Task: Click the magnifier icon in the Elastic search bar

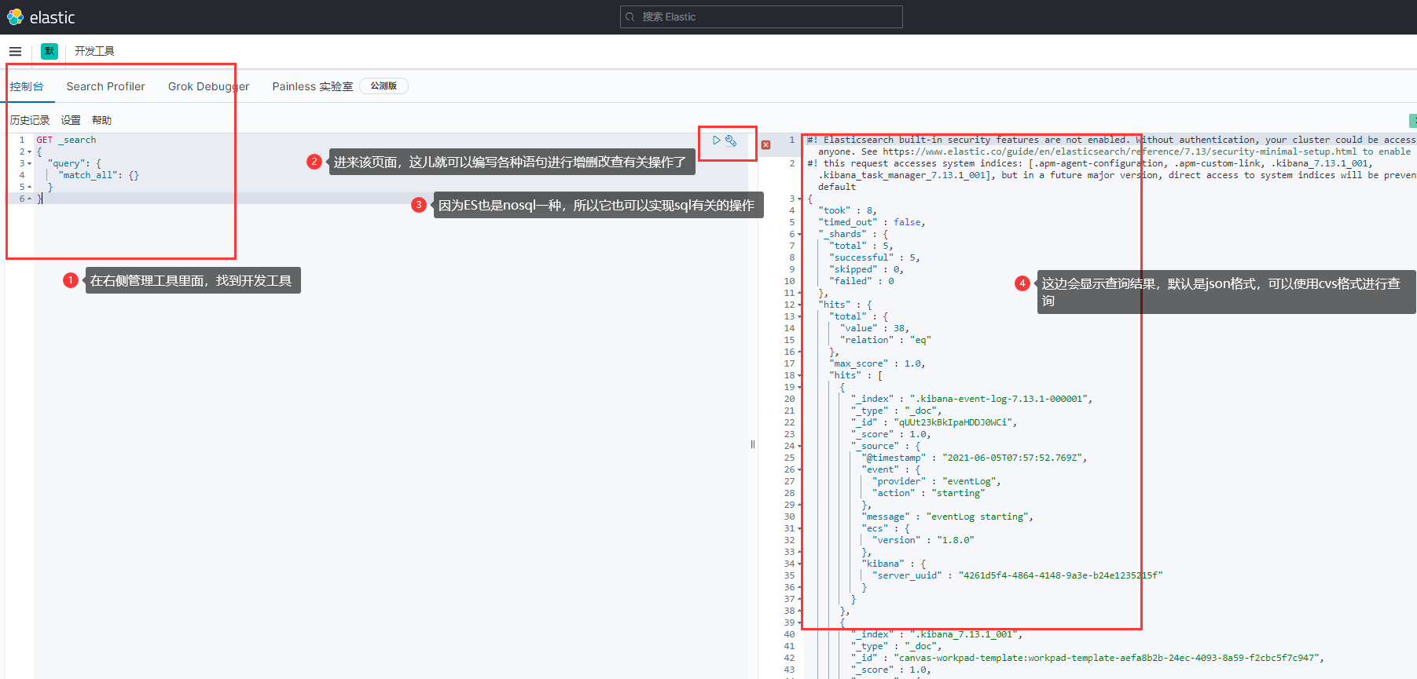Action: [630, 17]
